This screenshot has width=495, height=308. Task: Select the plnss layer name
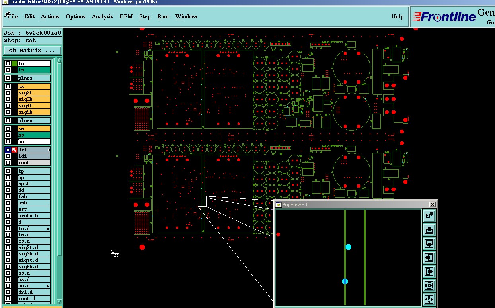pyautogui.click(x=34, y=120)
